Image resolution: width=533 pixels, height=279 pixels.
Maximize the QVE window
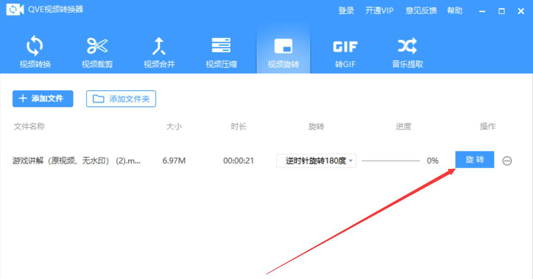pos(502,12)
